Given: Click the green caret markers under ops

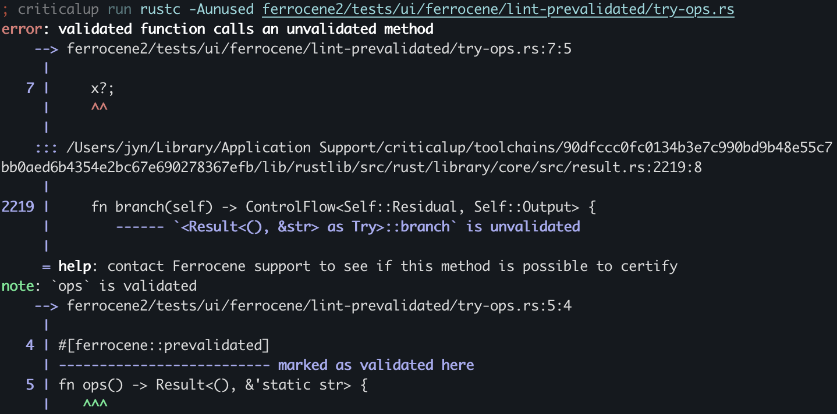Looking at the screenshot, I should 95,404.
